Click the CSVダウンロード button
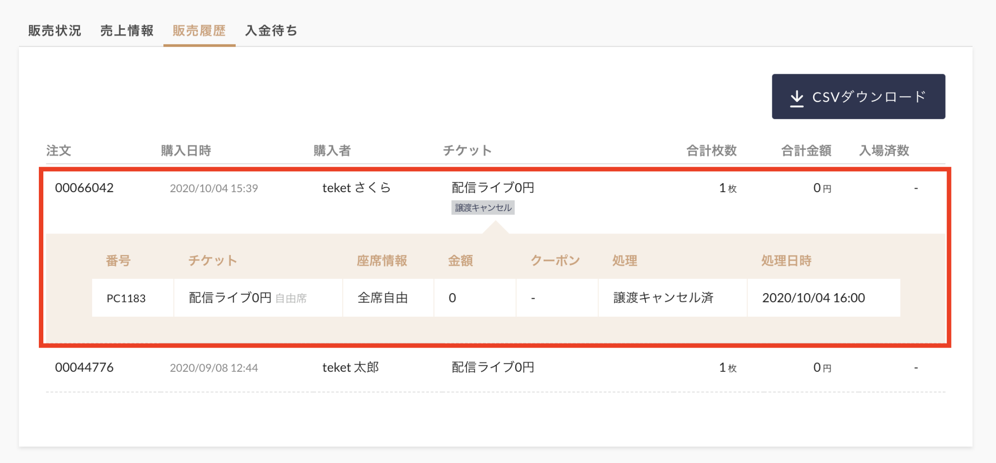The image size is (996, 463). [x=858, y=97]
